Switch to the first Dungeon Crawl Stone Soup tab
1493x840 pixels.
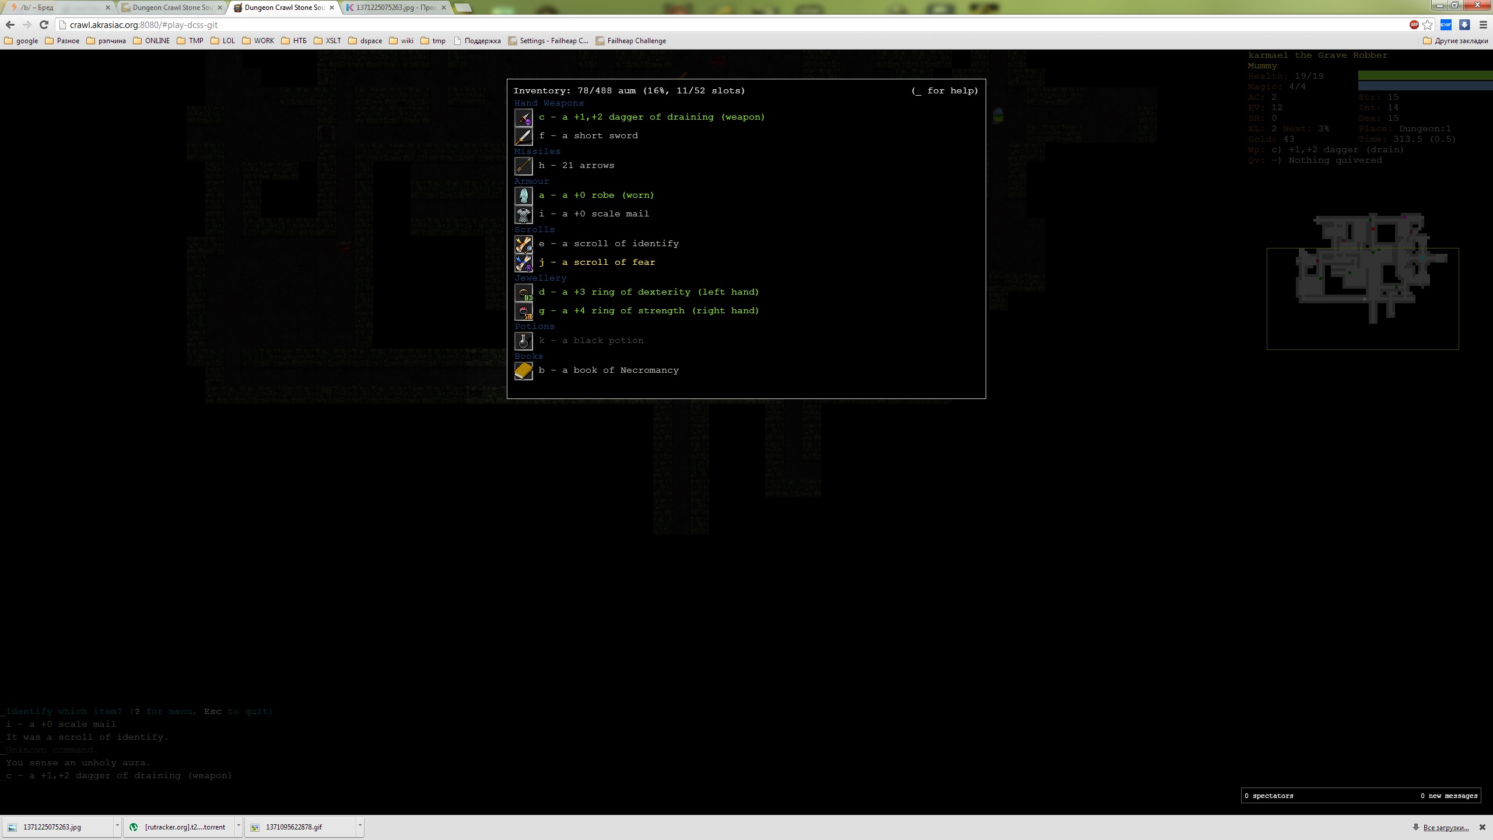[x=173, y=8]
